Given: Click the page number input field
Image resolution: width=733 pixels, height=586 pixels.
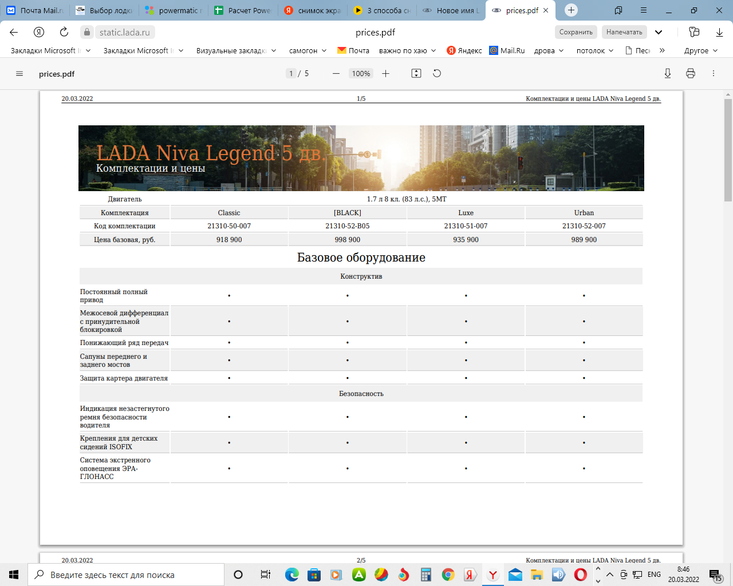Looking at the screenshot, I should point(291,74).
